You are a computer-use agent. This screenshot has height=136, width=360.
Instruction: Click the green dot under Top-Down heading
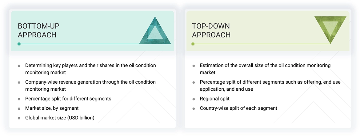(193, 44)
